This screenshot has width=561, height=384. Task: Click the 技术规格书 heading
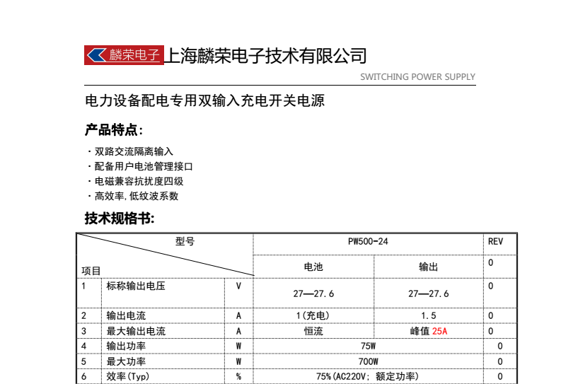pyautogui.click(x=120, y=218)
